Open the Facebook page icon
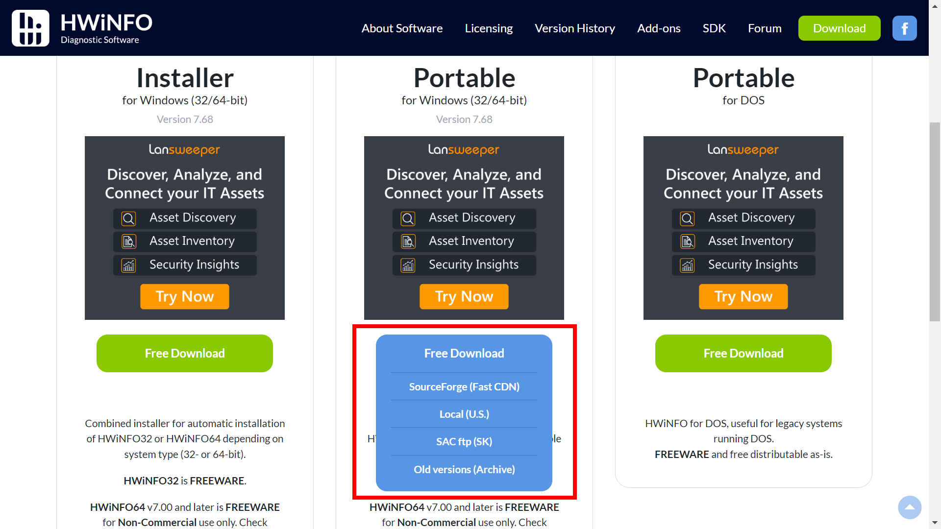Image resolution: width=941 pixels, height=529 pixels. point(904,28)
